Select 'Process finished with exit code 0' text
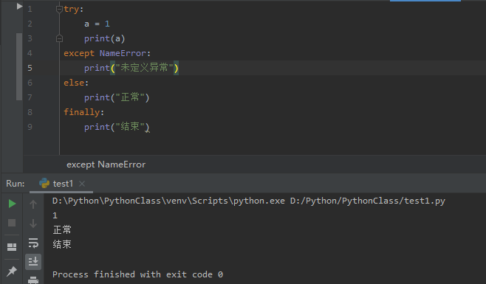 [x=137, y=274]
